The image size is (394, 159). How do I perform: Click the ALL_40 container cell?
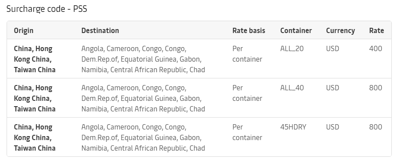tap(292, 88)
